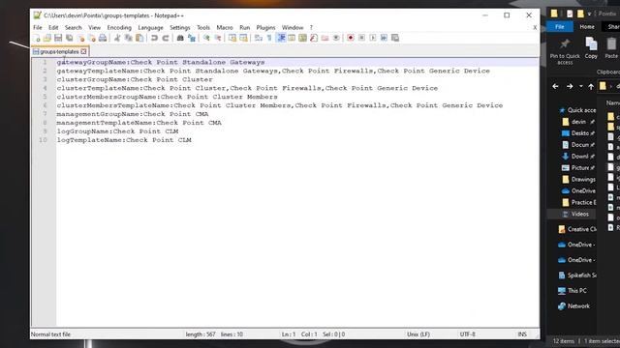The width and height of the screenshot is (620, 348).
Task: Click the Copy icon in Notepad++ toolbar
Action: click(x=129, y=38)
